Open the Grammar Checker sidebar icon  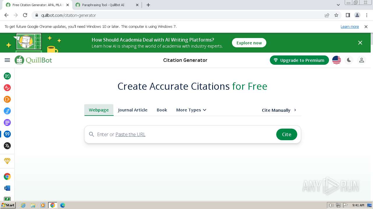pyautogui.click(x=7, y=88)
